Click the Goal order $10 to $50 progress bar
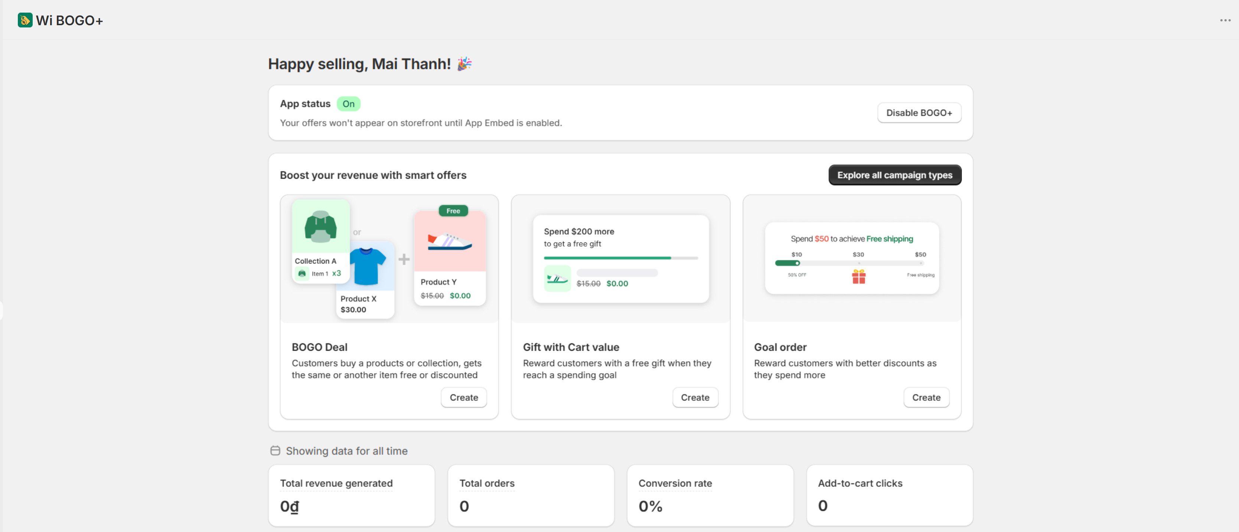This screenshot has height=532, width=1239. (x=850, y=263)
